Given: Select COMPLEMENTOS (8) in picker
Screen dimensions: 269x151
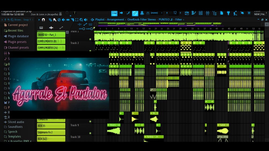Looking at the screenshot, I should pyautogui.click(x=51, y=41).
